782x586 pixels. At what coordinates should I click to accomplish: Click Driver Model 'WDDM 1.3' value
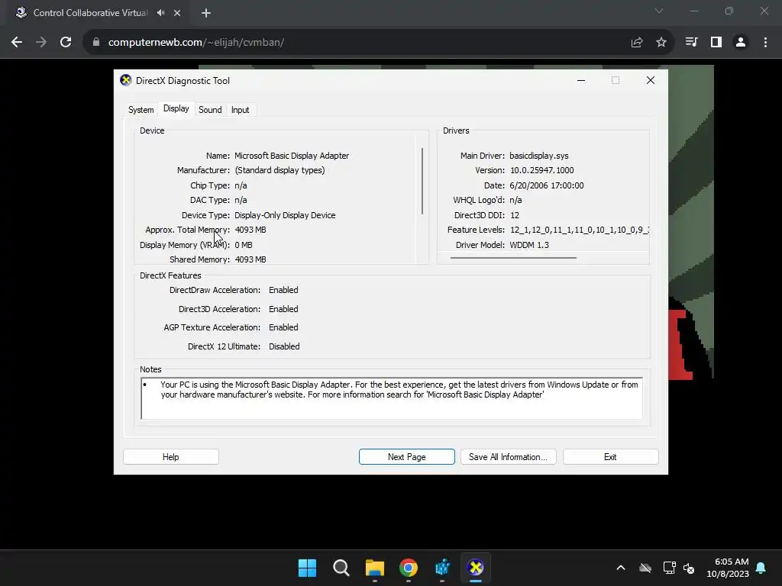pyautogui.click(x=529, y=245)
